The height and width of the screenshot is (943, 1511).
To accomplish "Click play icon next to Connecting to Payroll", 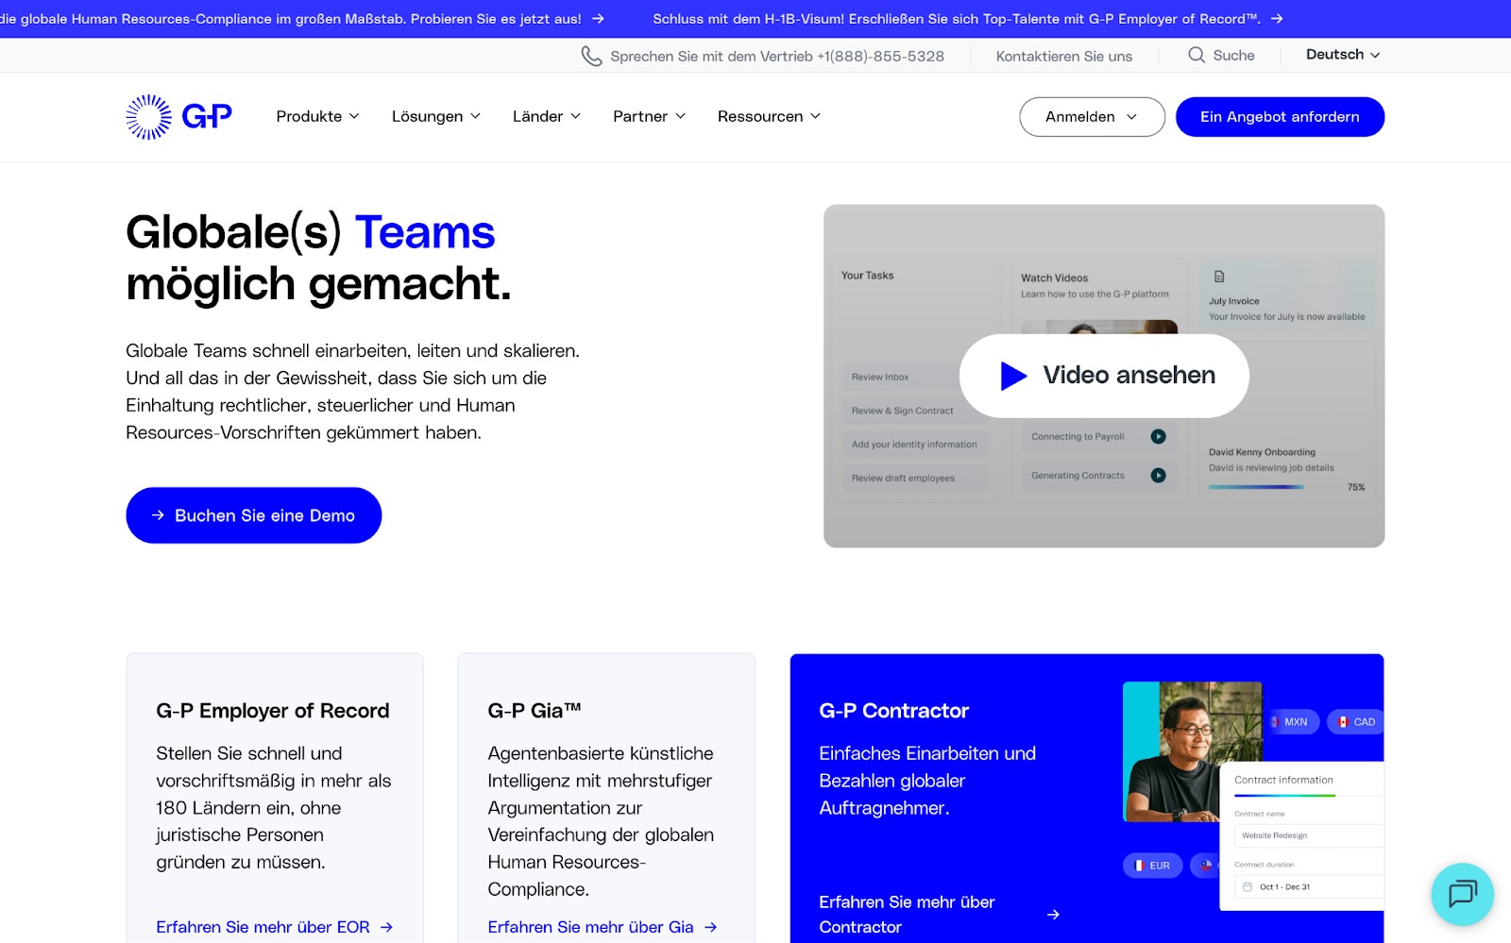I will coord(1158,437).
